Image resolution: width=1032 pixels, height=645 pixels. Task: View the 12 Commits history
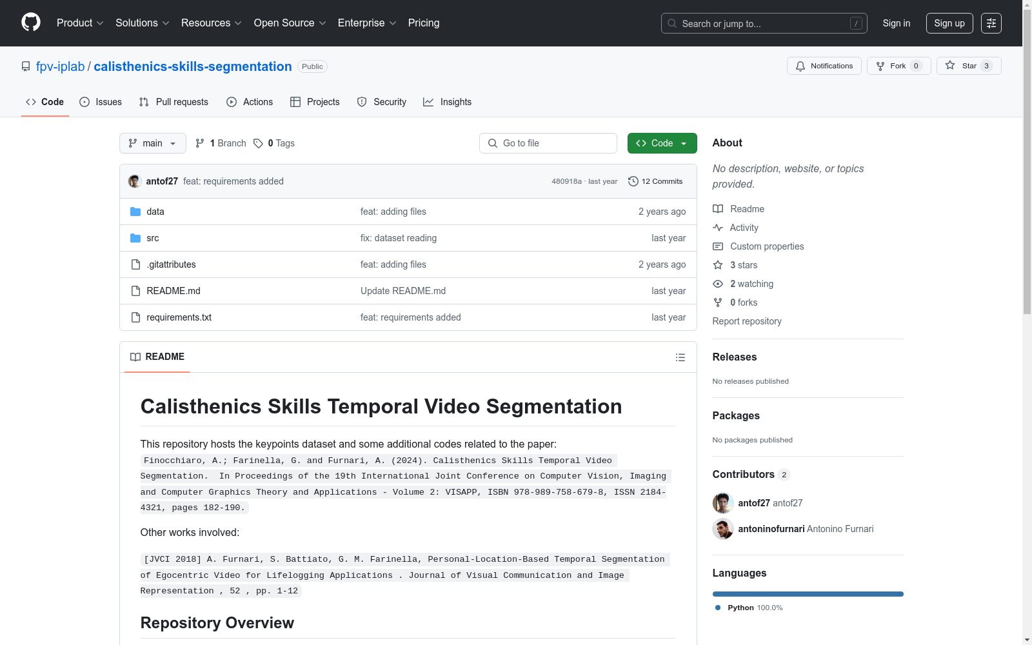pos(655,181)
